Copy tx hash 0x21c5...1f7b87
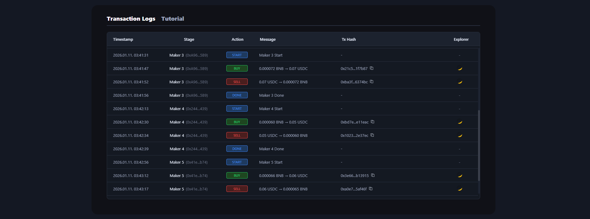The image size is (590, 219). pyautogui.click(x=372, y=68)
